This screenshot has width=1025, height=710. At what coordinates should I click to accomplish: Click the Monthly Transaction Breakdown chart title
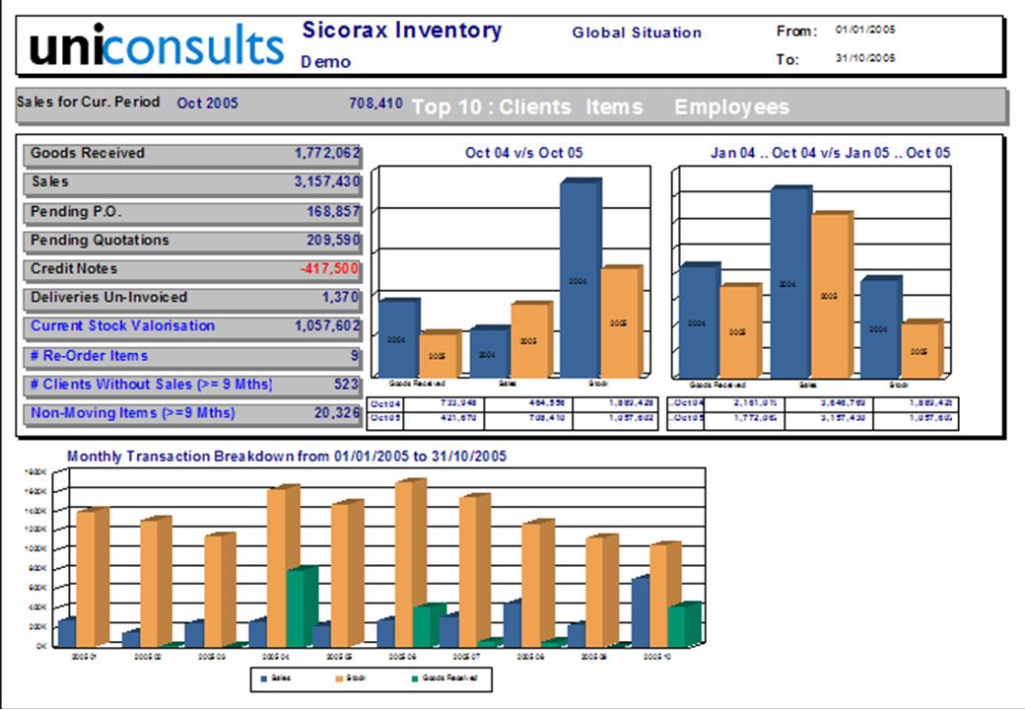286,457
